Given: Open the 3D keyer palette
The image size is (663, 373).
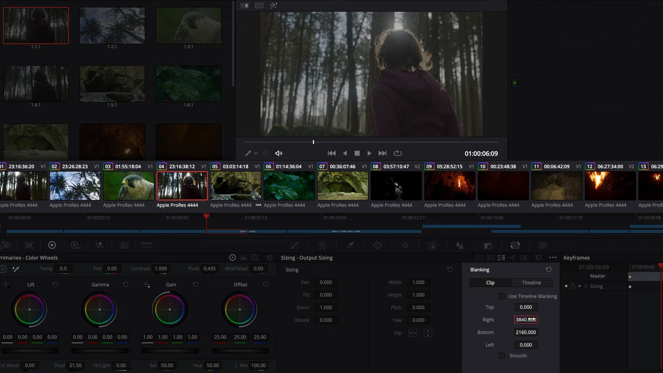Looking at the screenshot, I should tap(542, 245).
